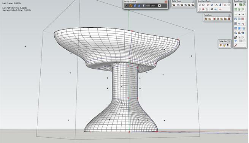
Task: Click the last Sandbox toolbar icon
Action: 229,19
